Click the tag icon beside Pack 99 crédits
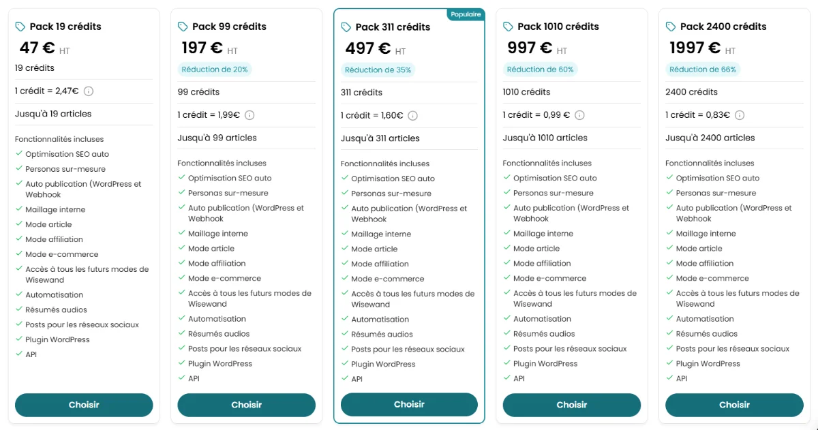Screen dimensions: 818x430 coord(181,26)
